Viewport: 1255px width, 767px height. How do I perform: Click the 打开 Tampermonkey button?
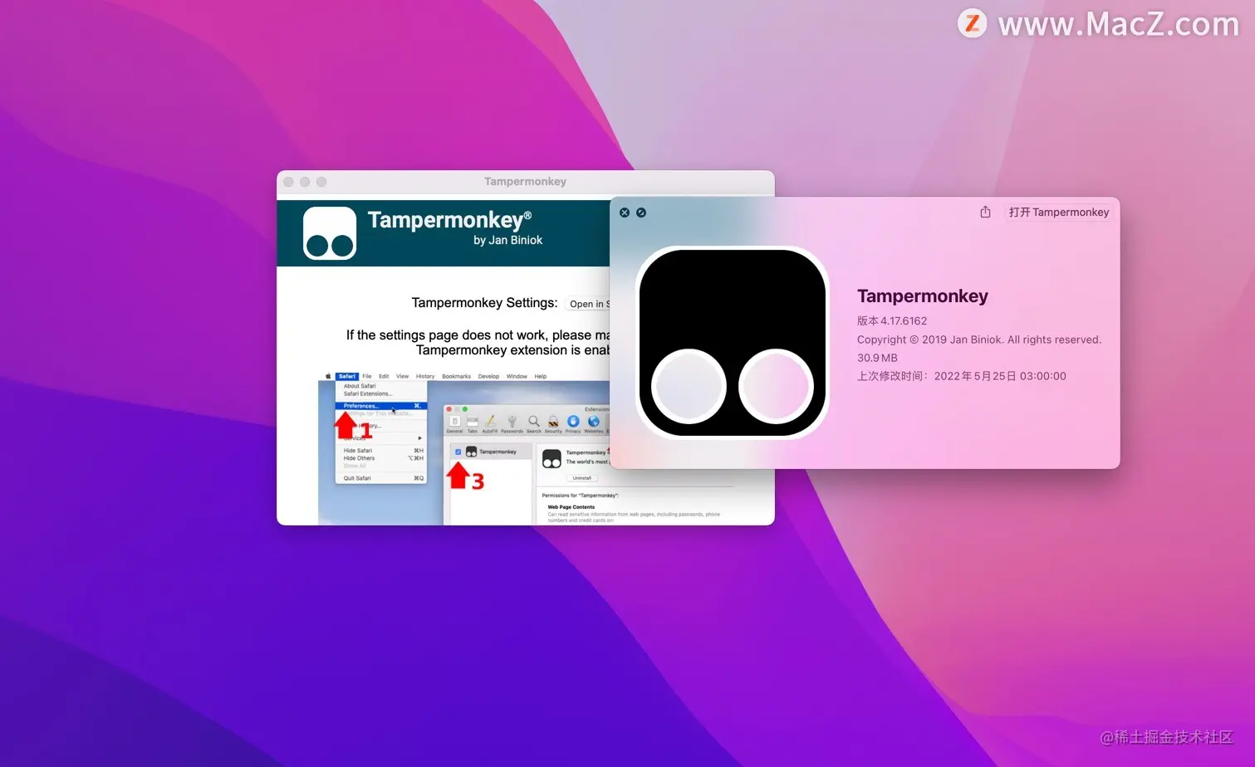(x=1059, y=213)
